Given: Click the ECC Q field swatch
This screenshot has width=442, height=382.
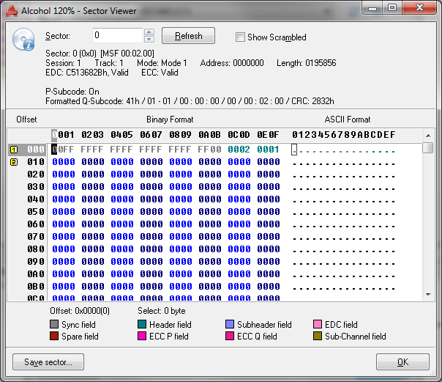Looking at the screenshot, I should (x=230, y=336).
